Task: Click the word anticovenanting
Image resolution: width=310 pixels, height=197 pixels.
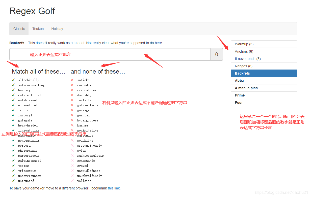Action: tap(31, 85)
